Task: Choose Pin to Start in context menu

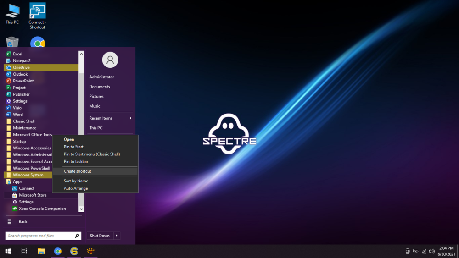Action: (x=95, y=147)
